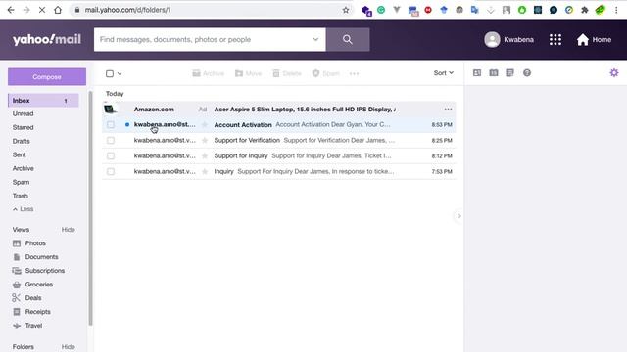Star the Inquiry email at 7:53 PM

click(x=205, y=171)
